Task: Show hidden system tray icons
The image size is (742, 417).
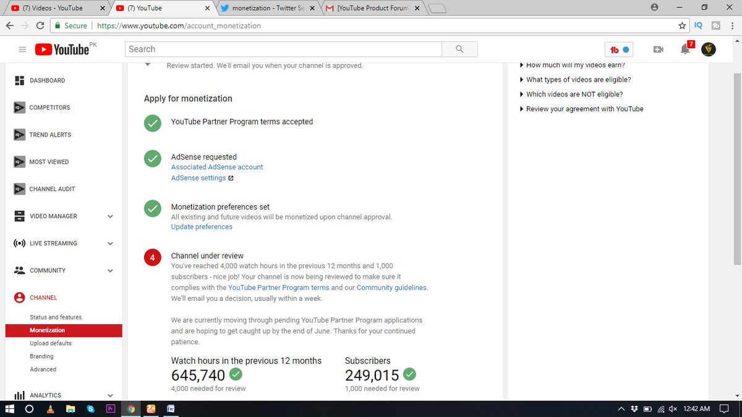Action: tap(621, 409)
